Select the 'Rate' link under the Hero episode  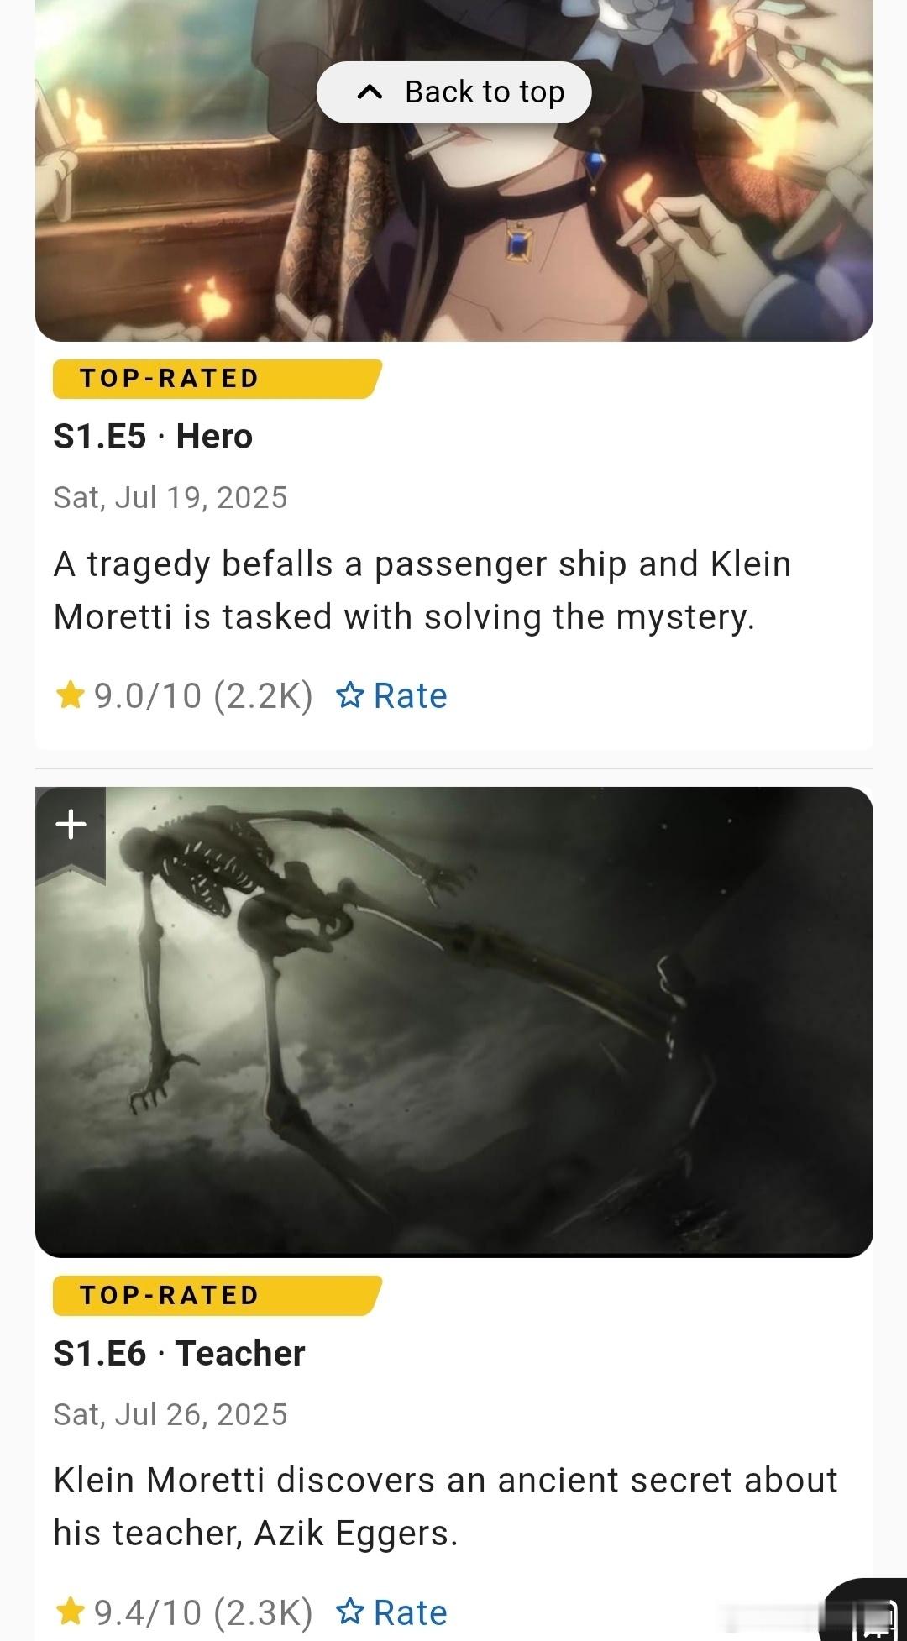(410, 696)
